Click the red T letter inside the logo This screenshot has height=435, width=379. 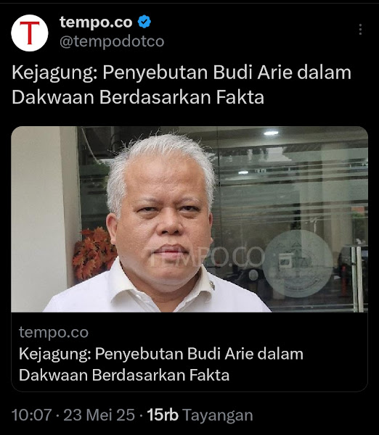tap(30, 33)
